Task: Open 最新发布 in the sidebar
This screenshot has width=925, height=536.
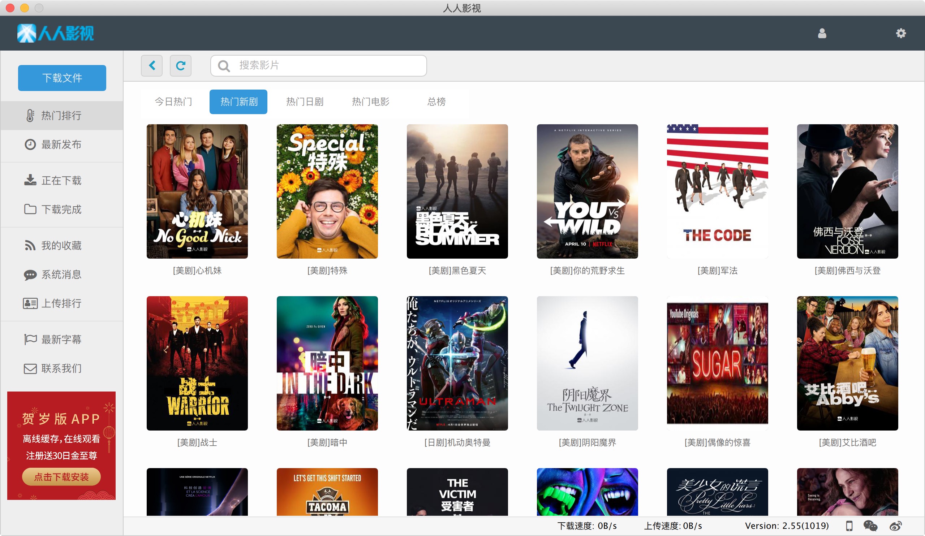Action: click(x=62, y=144)
